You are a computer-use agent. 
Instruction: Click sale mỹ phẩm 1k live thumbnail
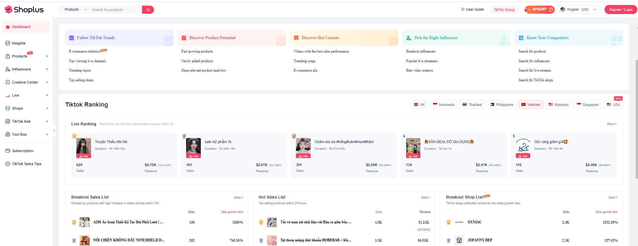pyautogui.click(x=193, y=148)
